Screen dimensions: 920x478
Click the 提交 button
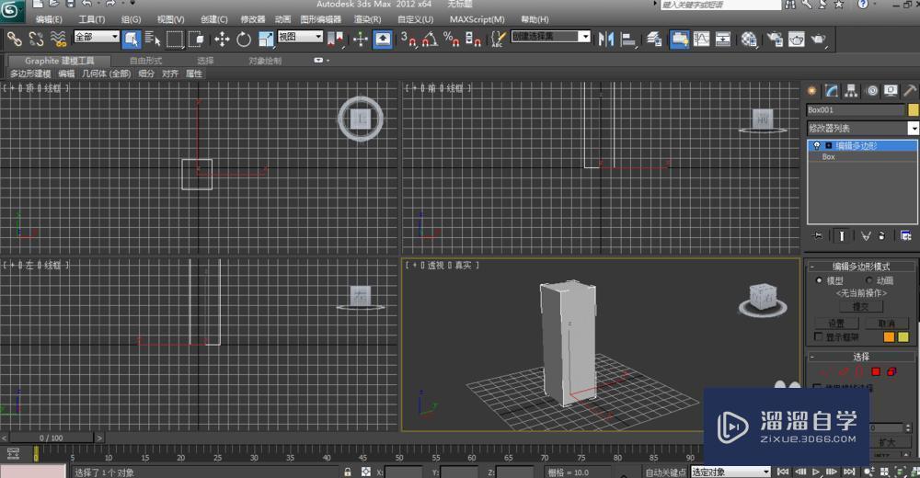point(860,306)
